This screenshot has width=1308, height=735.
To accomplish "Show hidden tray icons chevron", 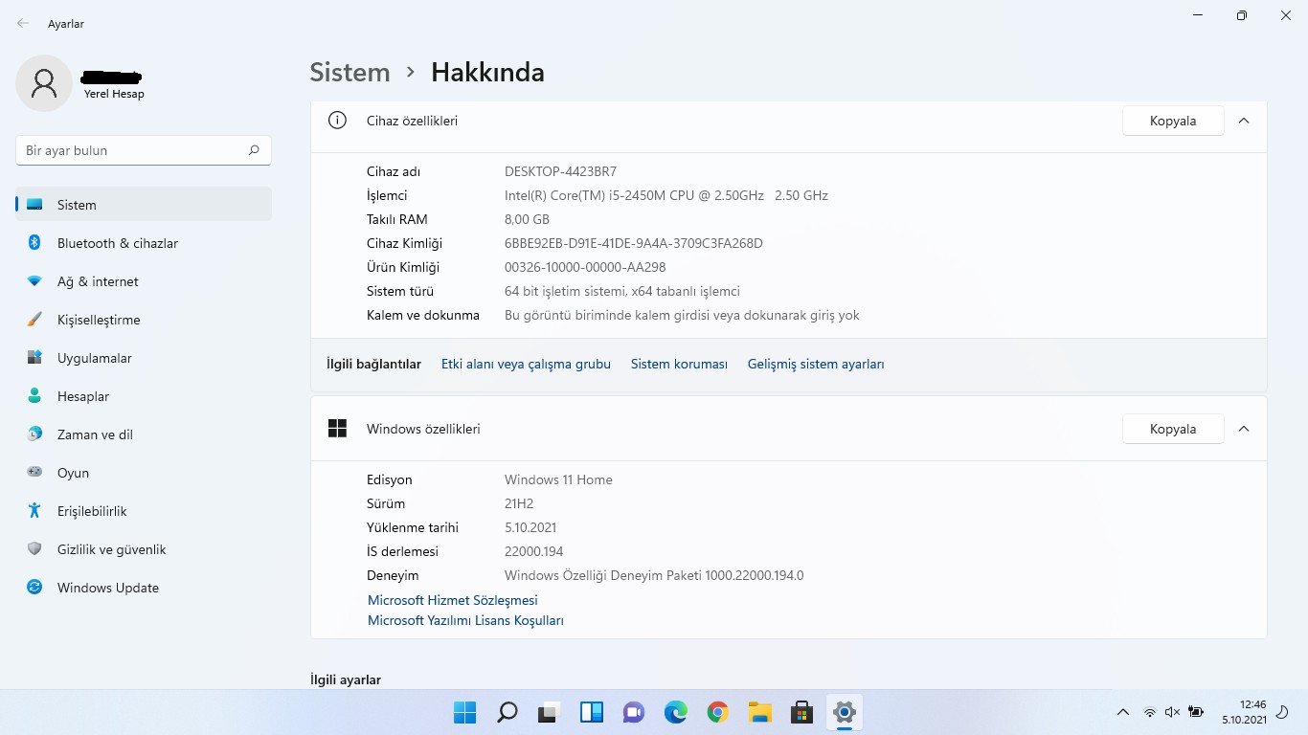I will [x=1123, y=712].
